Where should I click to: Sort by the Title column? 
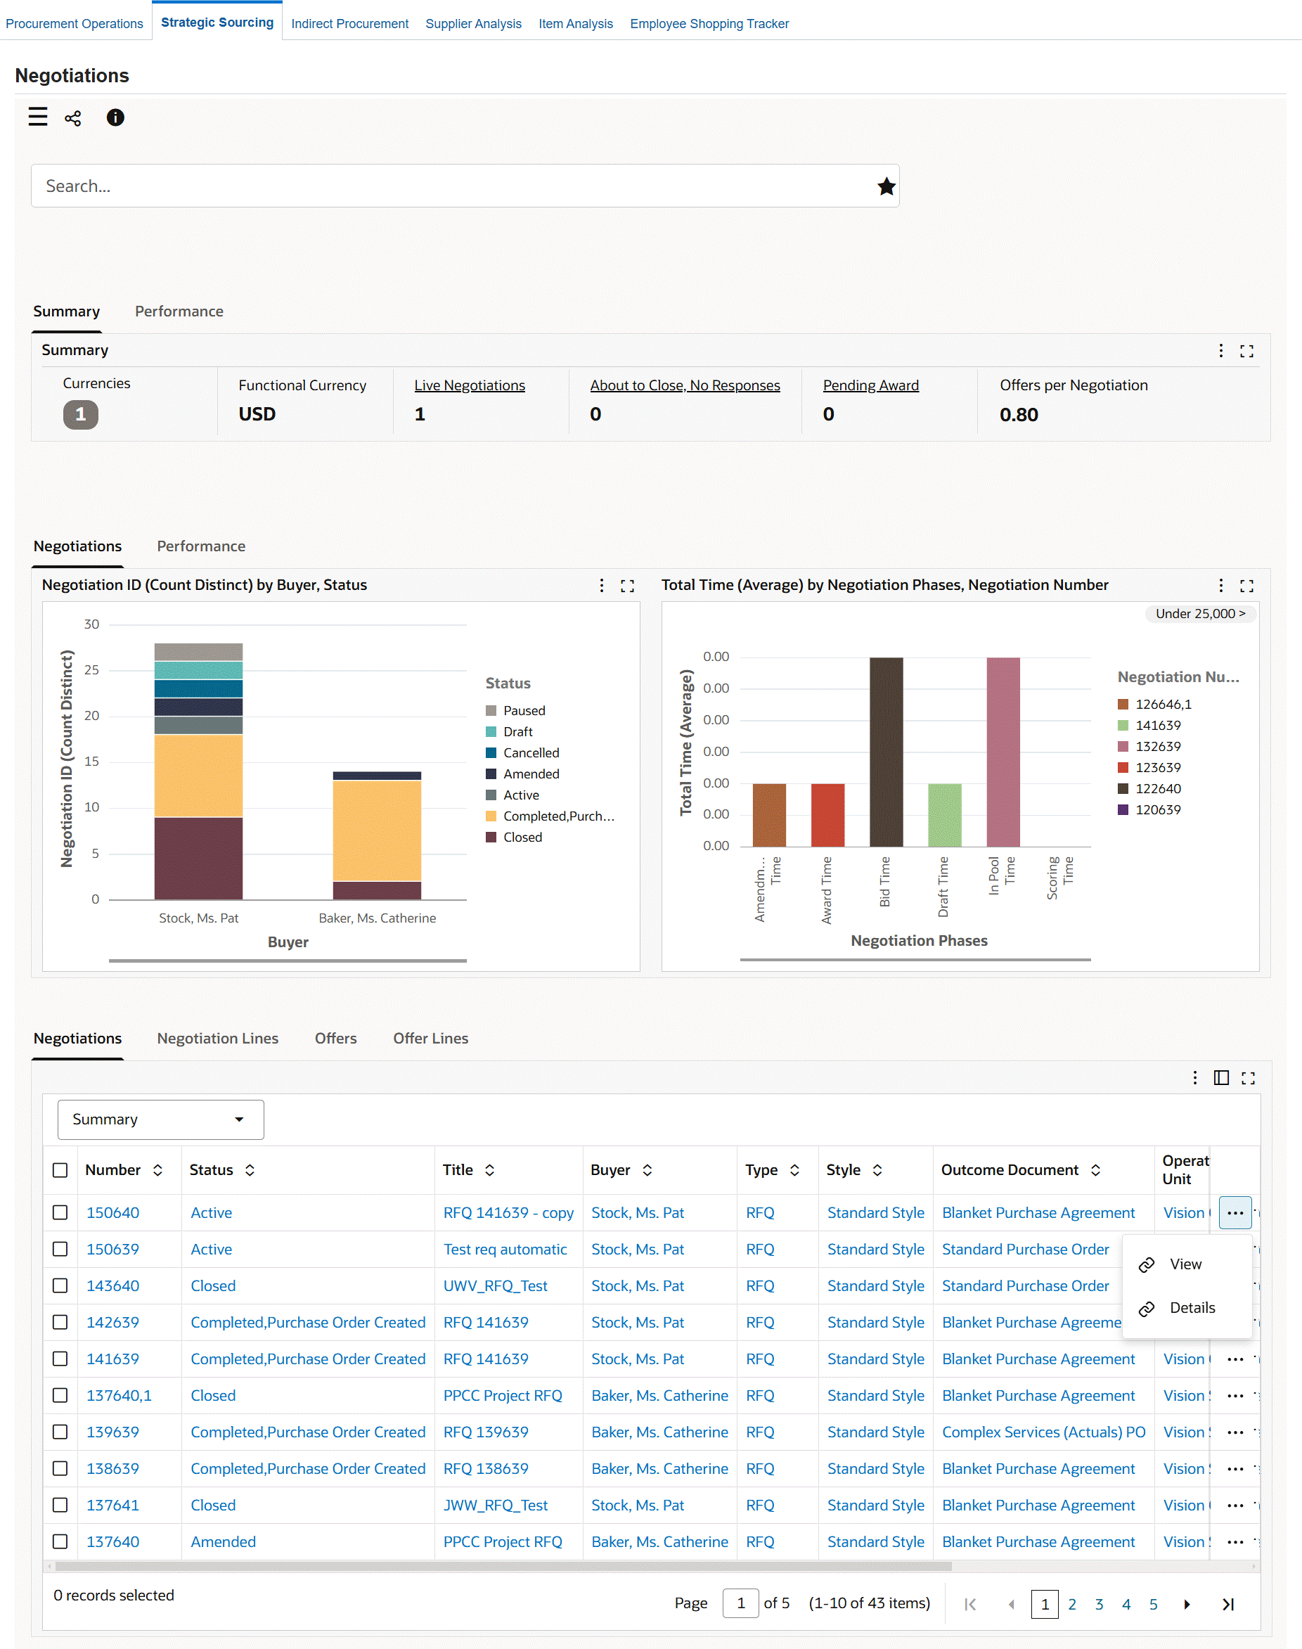click(x=490, y=1170)
